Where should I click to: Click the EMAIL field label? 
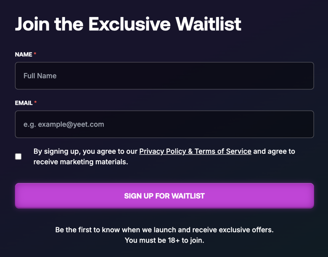[x=24, y=103]
